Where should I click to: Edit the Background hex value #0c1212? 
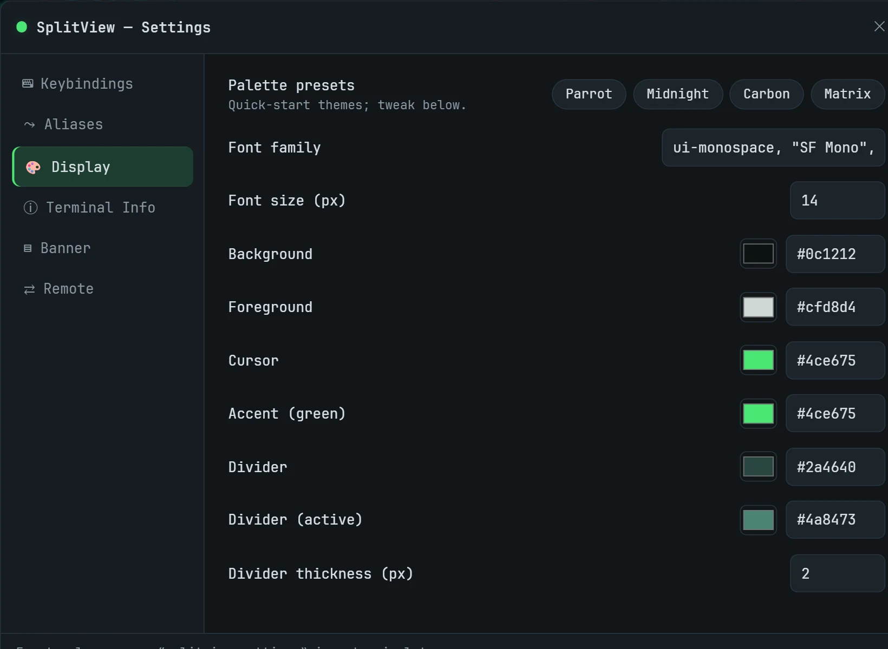point(835,254)
